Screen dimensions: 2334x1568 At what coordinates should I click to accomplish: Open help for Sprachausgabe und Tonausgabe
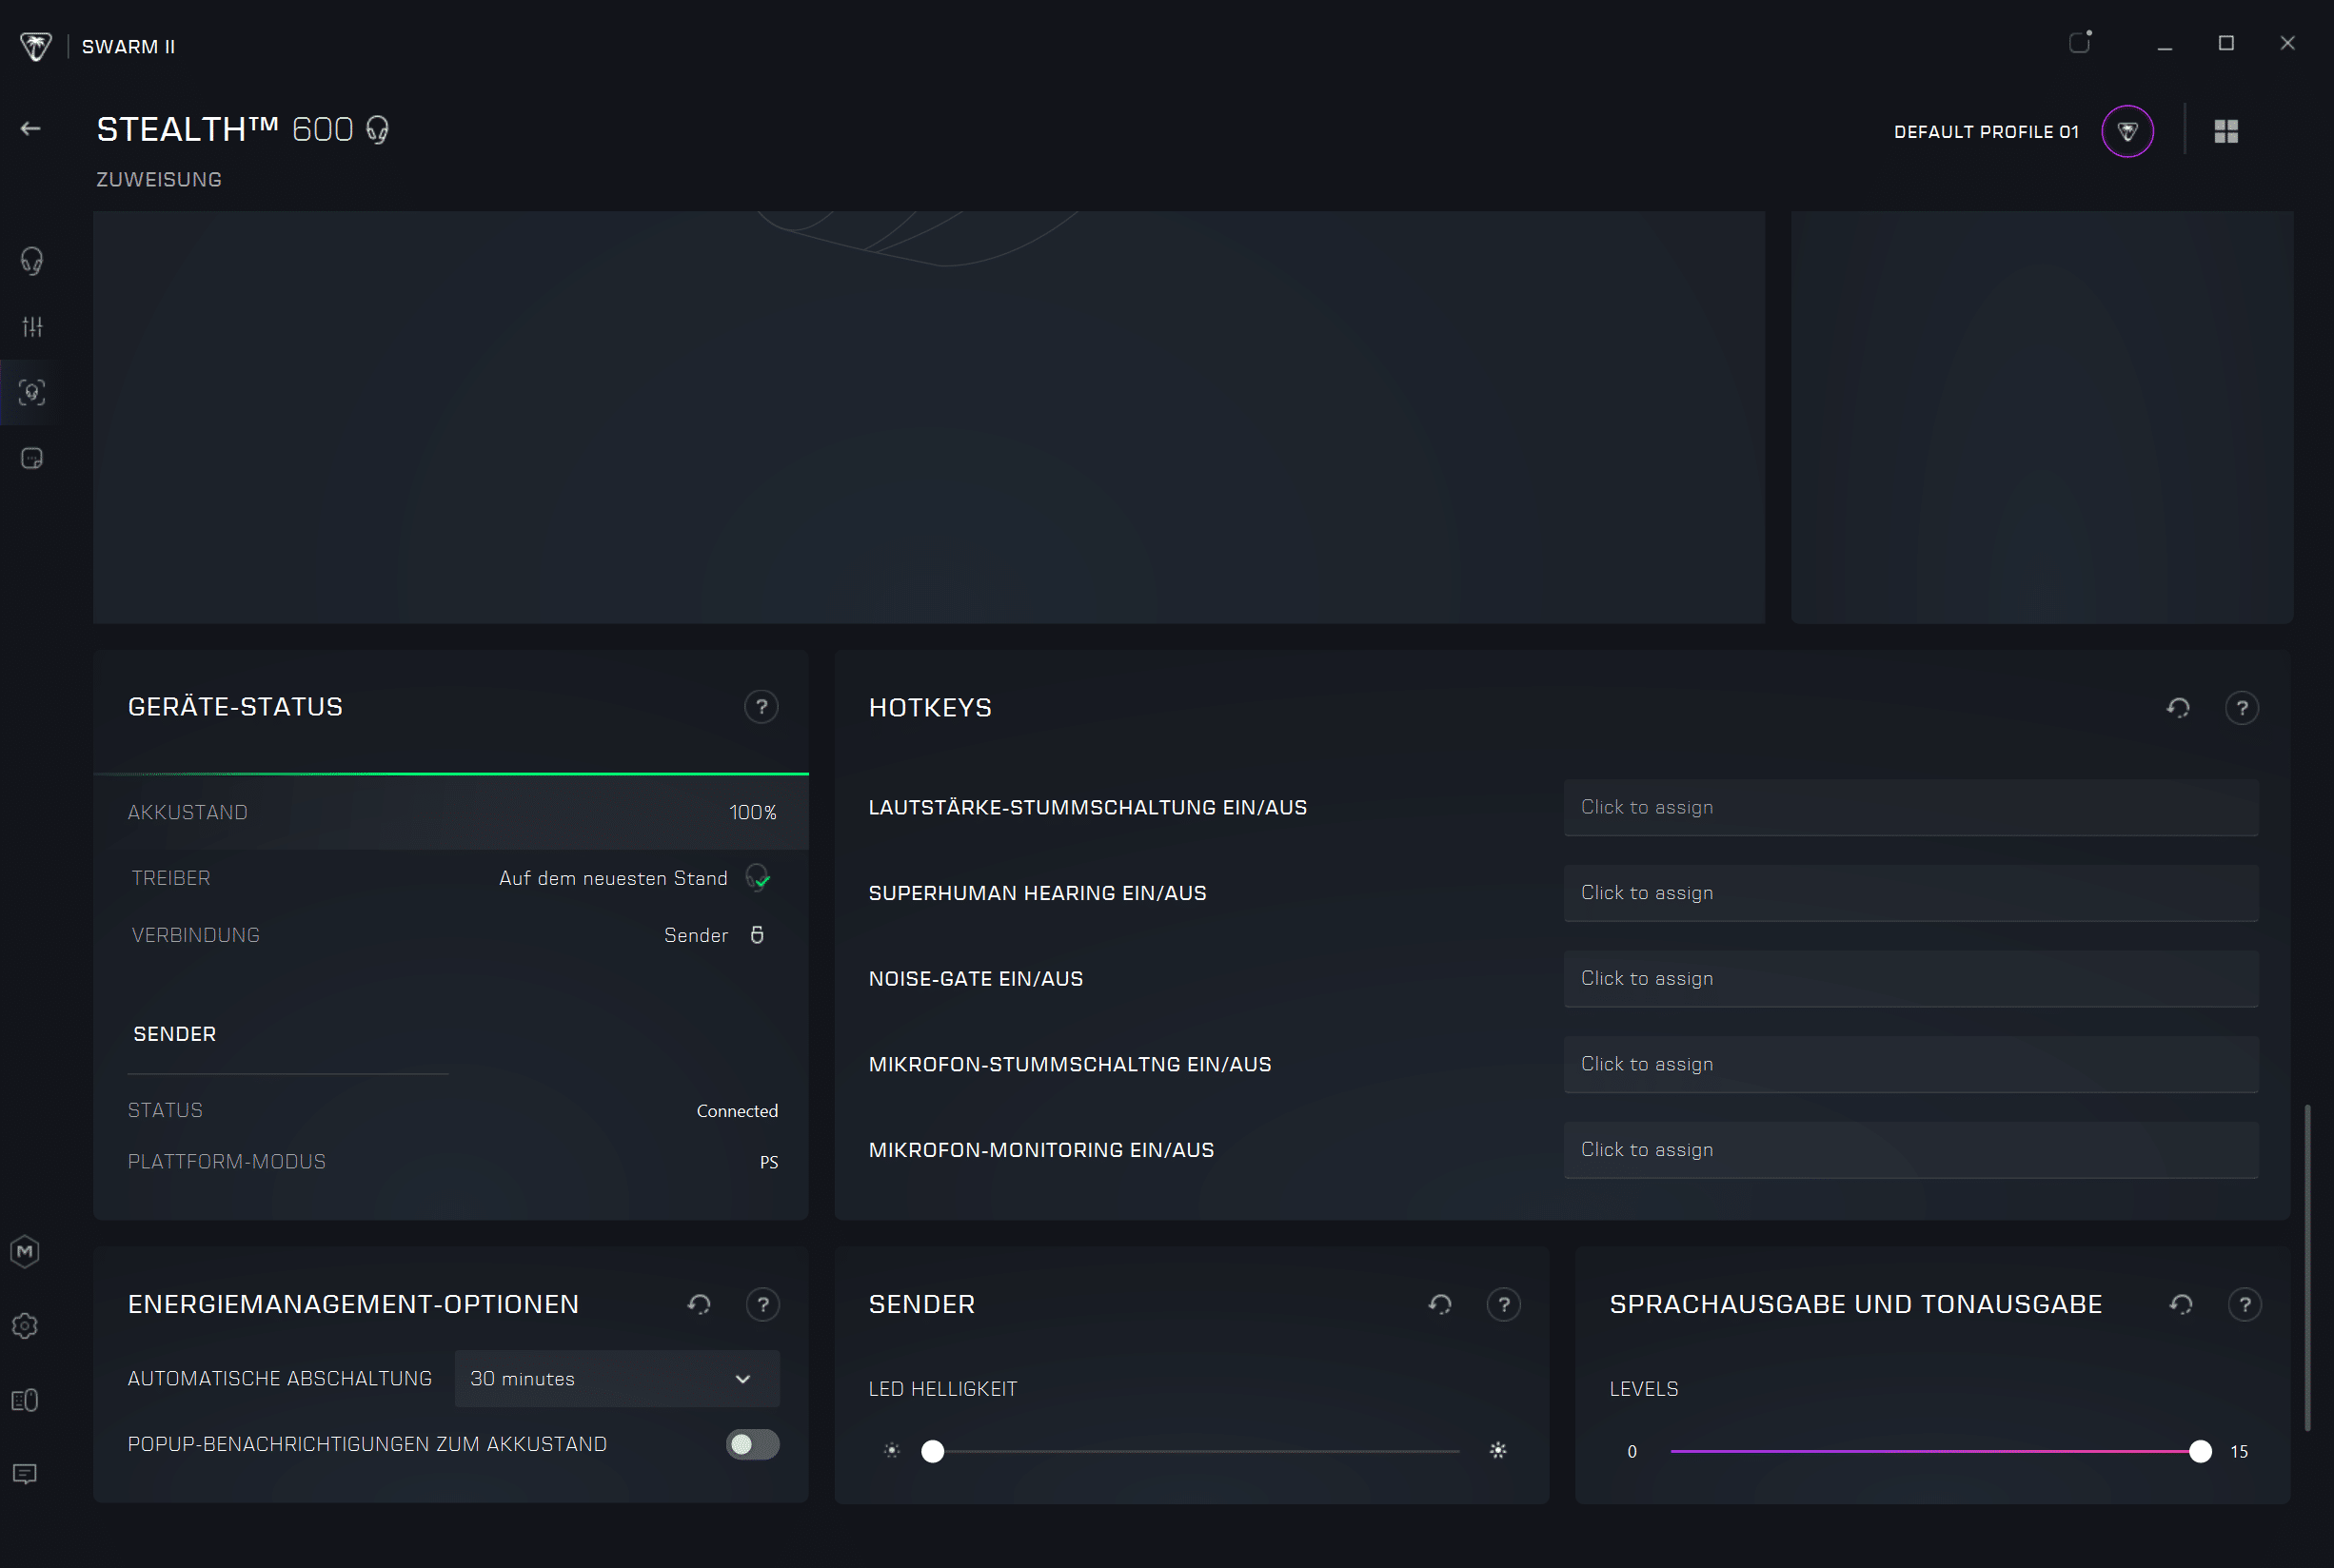2244,1304
